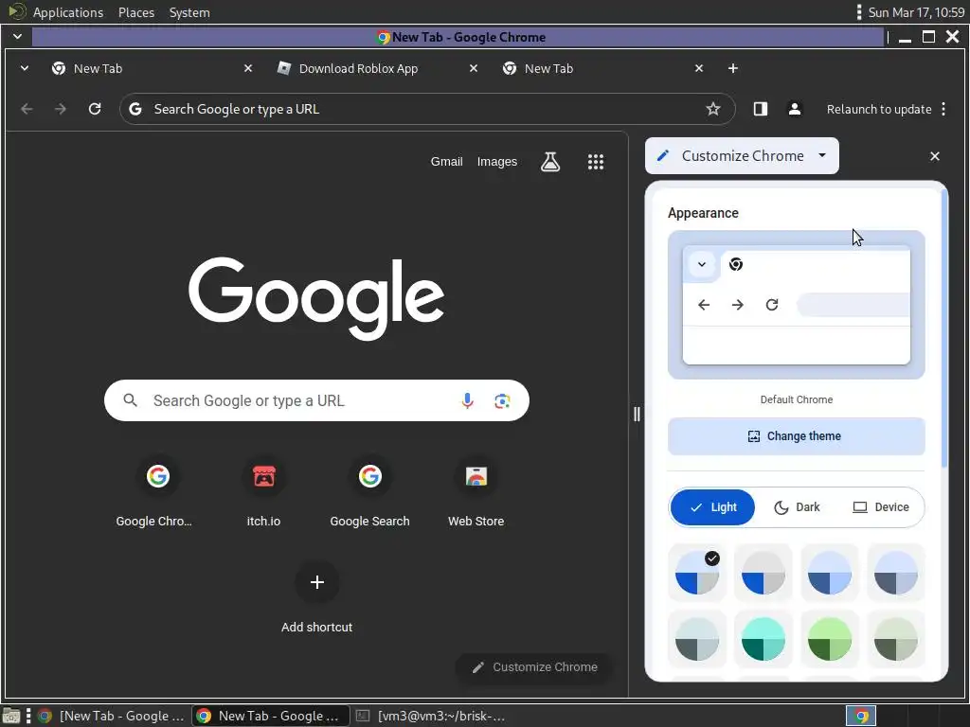Viewport: 970px width, 727px height.
Task: Open the itch.io shortcut
Action: click(x=263, y=492)
